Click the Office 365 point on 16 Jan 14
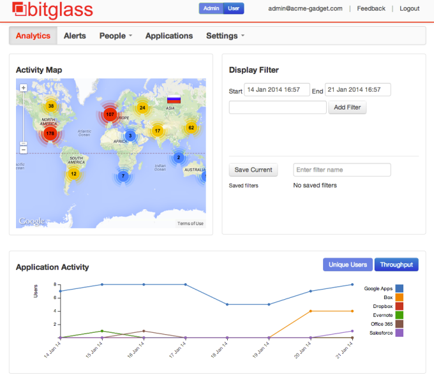The width and height of the screenshot is (434, 382). point(144,331)
